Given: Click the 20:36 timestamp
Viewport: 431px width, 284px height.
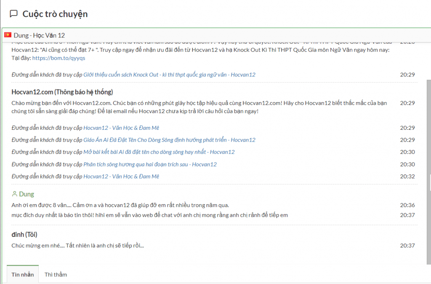Looking at the screenshot, I should click(407, 205).
